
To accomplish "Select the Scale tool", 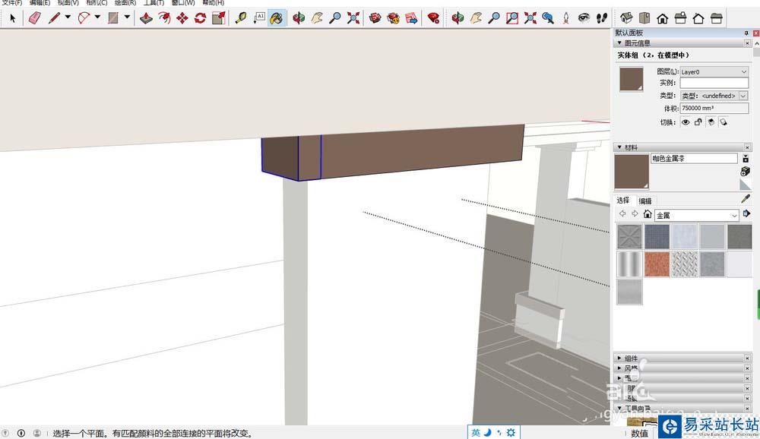I will pos(219,18).
